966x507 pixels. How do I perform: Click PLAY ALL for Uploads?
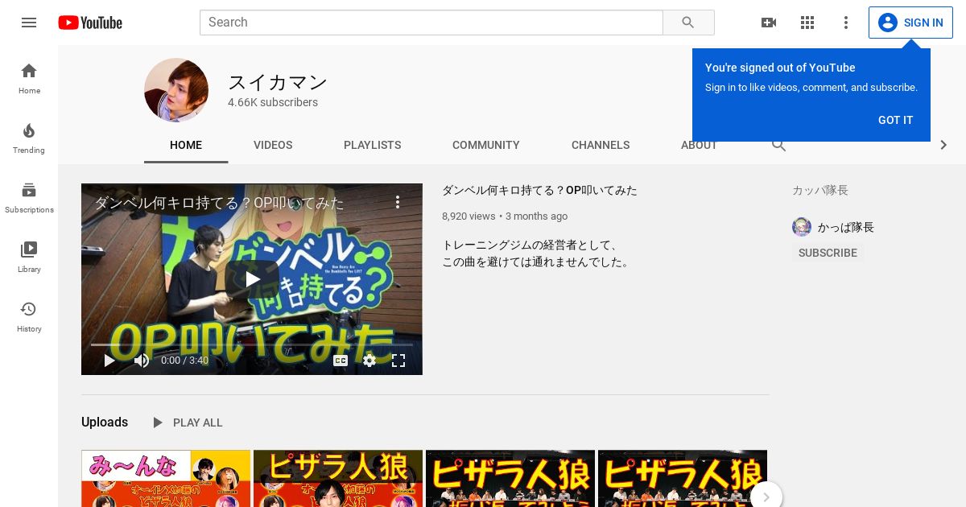pyautogui.click(x=187, y=422)
